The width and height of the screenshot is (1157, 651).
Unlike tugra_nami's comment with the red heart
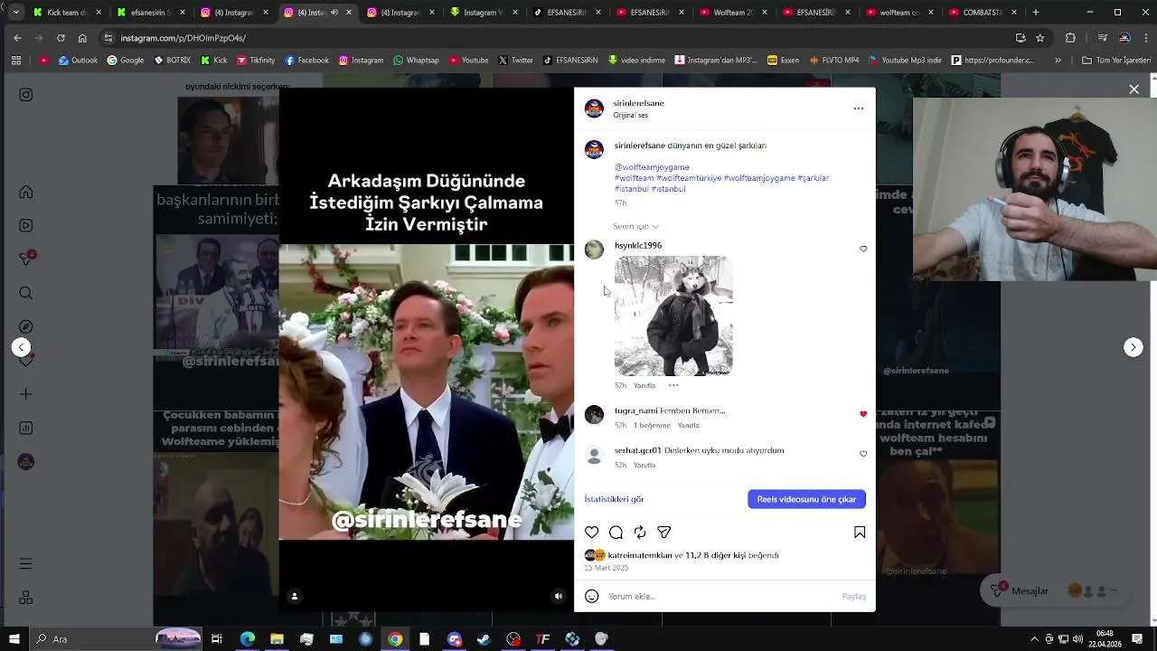click(x=863, y=414)
